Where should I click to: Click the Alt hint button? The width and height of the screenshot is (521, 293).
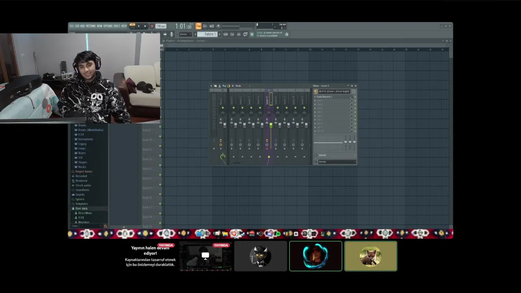click(x=239, y=34)
